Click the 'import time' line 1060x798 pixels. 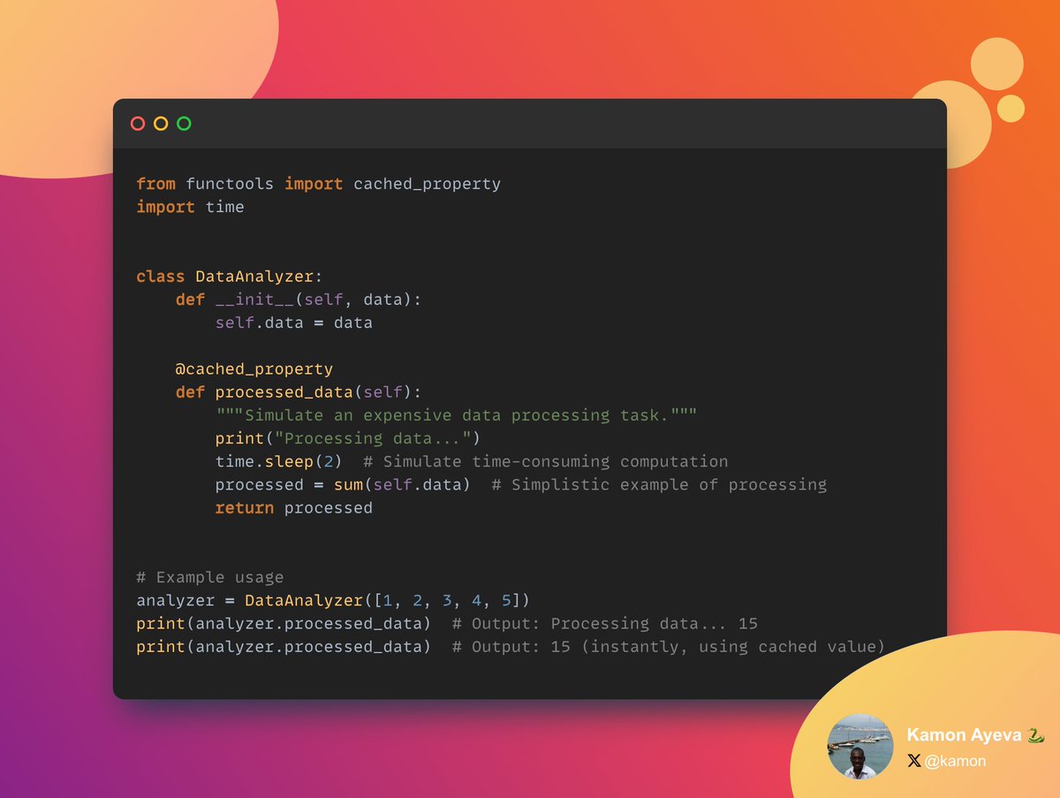pyautogui.click(x=190, y=207)
